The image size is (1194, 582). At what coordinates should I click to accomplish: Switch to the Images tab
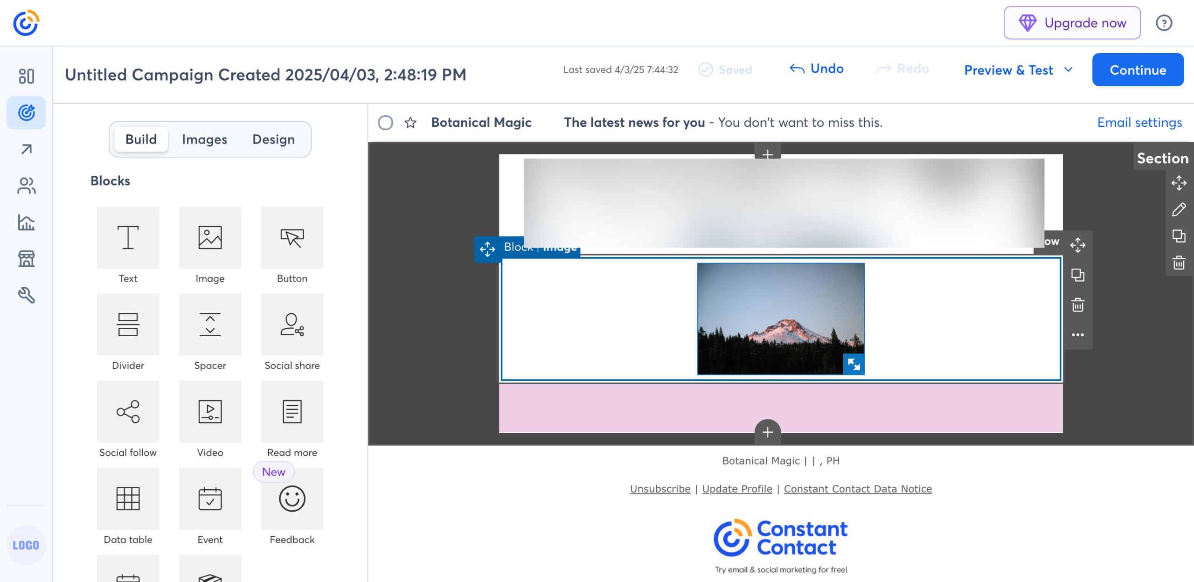click(204, 139)
